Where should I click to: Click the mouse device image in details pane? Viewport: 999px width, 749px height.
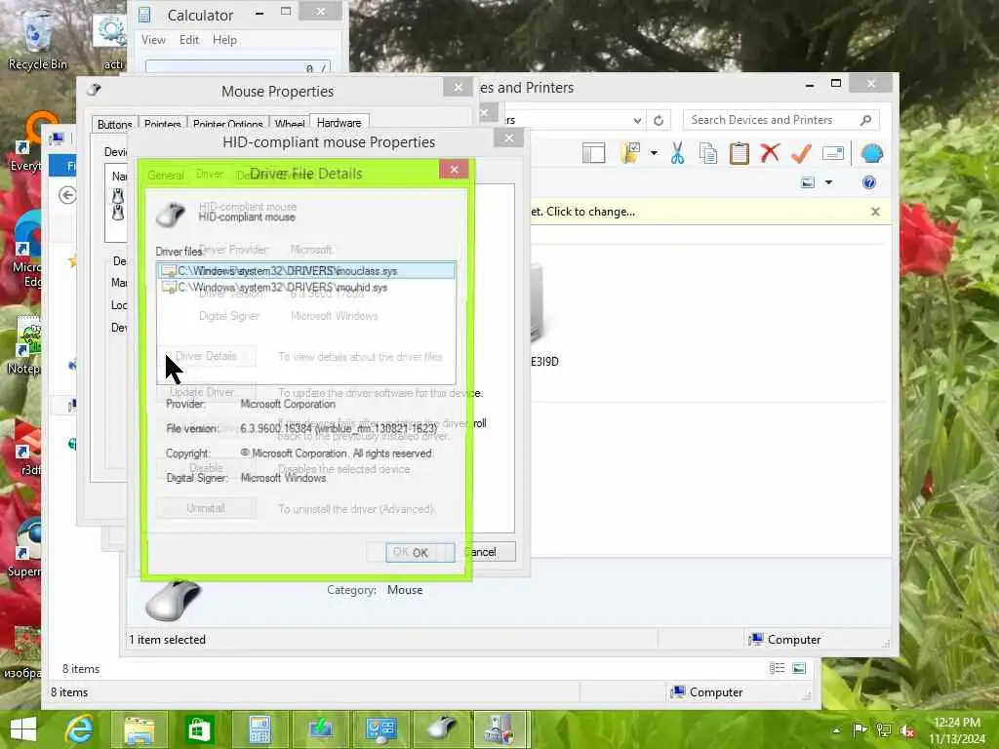[173, 600]
